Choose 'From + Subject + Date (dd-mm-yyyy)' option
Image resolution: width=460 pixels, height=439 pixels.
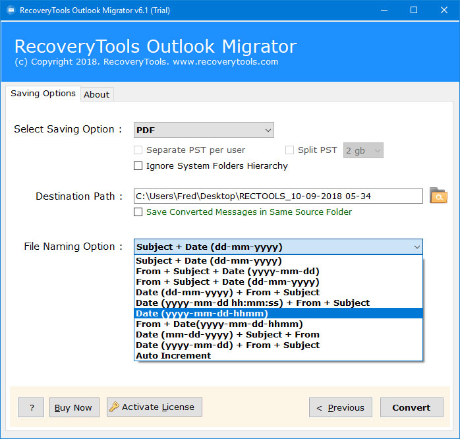coord(278,281)
